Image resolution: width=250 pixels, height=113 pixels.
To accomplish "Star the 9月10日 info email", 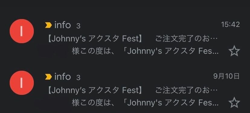I will coord(234,102).
